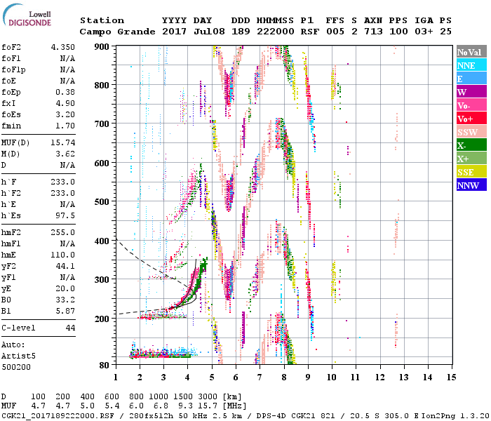Click the C-level value 44
This screenshot has width=491, height=421.
(70, 328)
